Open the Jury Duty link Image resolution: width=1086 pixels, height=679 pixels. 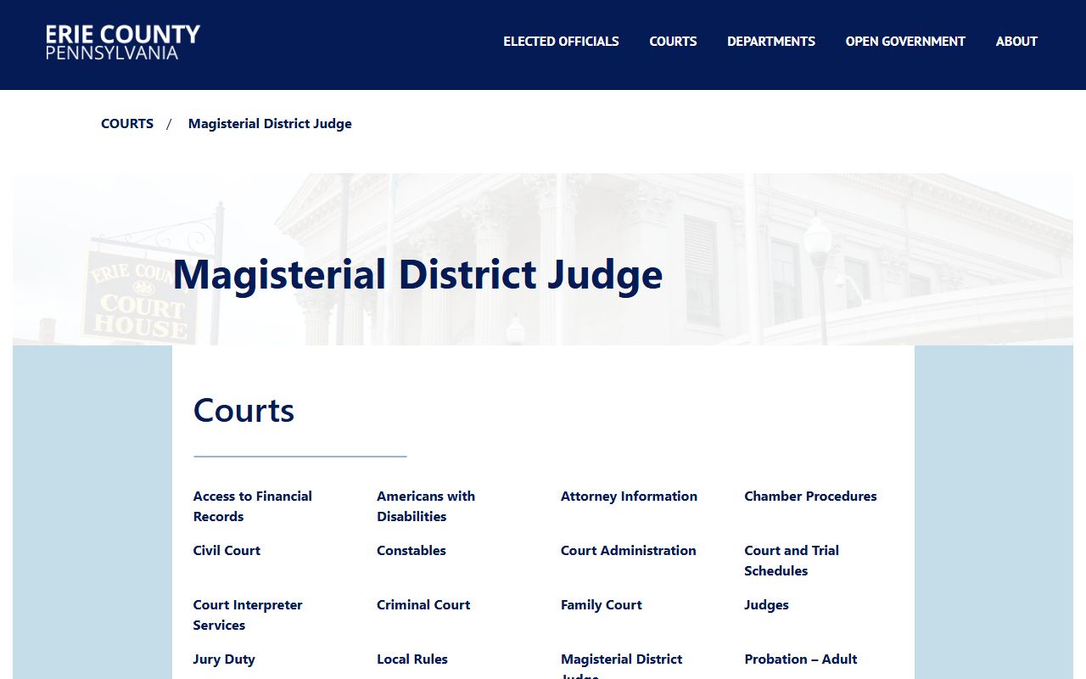coord(224,659)
